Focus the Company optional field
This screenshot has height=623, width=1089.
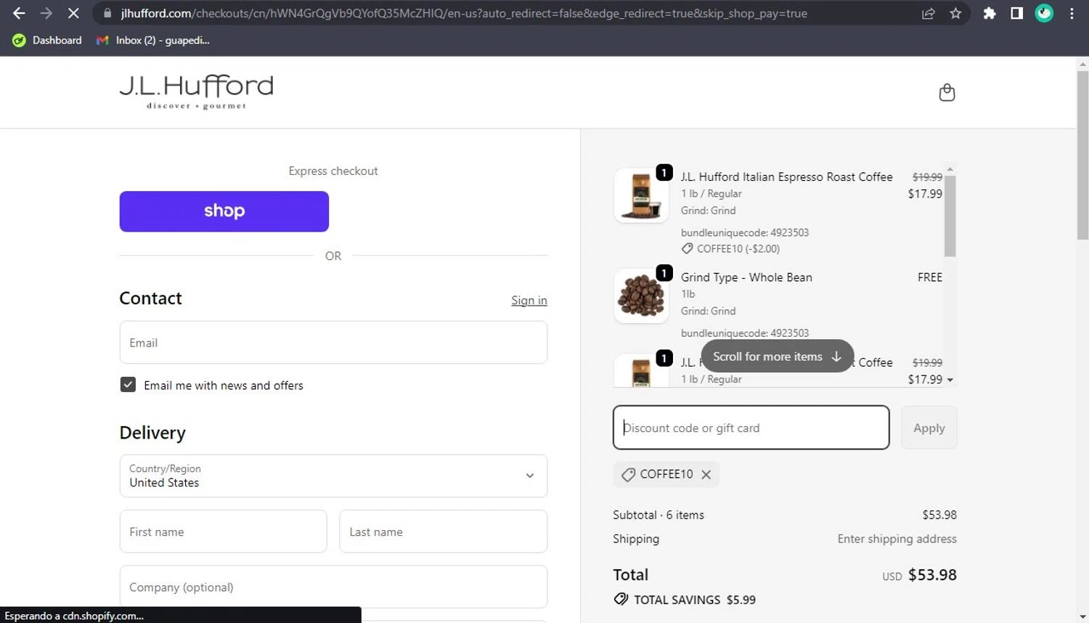[333, 587]
